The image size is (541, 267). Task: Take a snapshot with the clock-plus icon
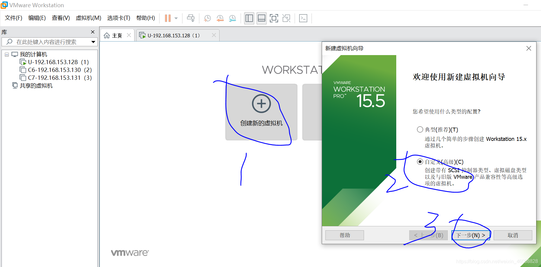pos(207,18)
